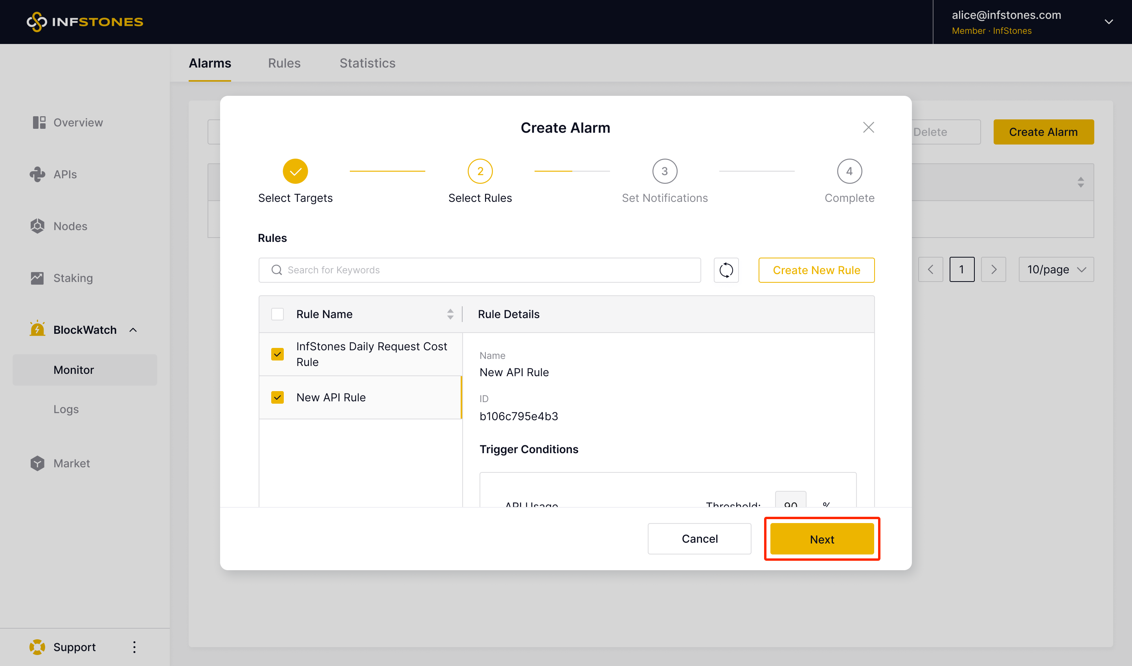This screenshot has width=1132, height=666.
Task: Click the InfStones logo
Action: tap(85, 22)
